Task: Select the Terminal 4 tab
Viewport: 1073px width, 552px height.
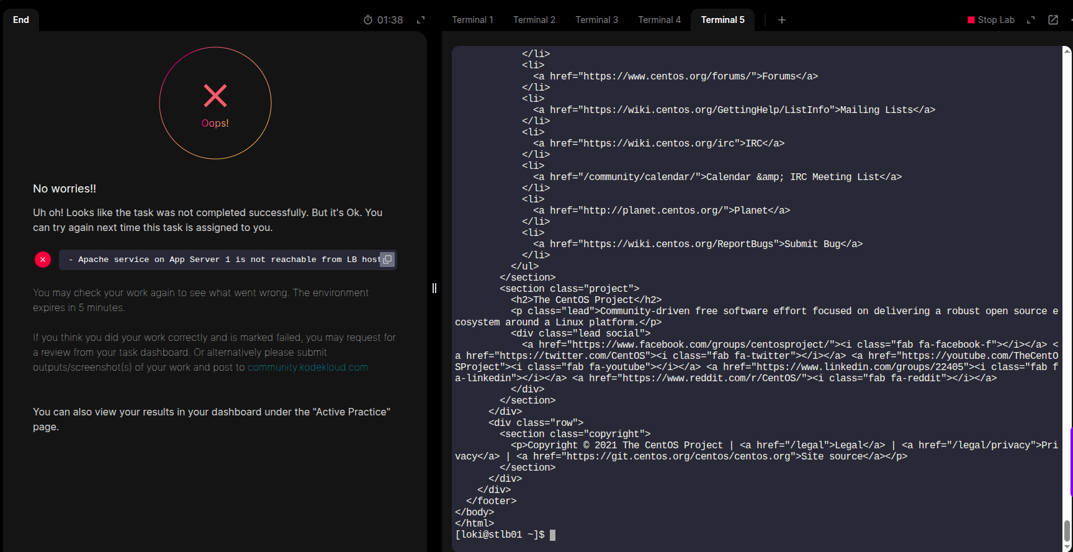Action: point(659,20)
